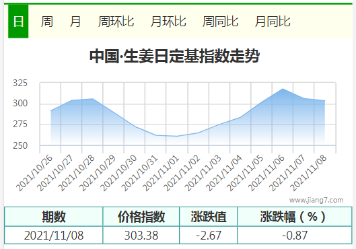Click the 2021/11/08 x-axis date label

click(308, 173)
